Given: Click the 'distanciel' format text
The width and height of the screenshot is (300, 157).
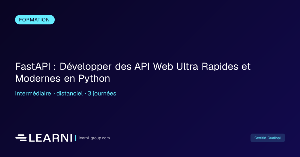Looking at the screenshot, I should point(69,94).
